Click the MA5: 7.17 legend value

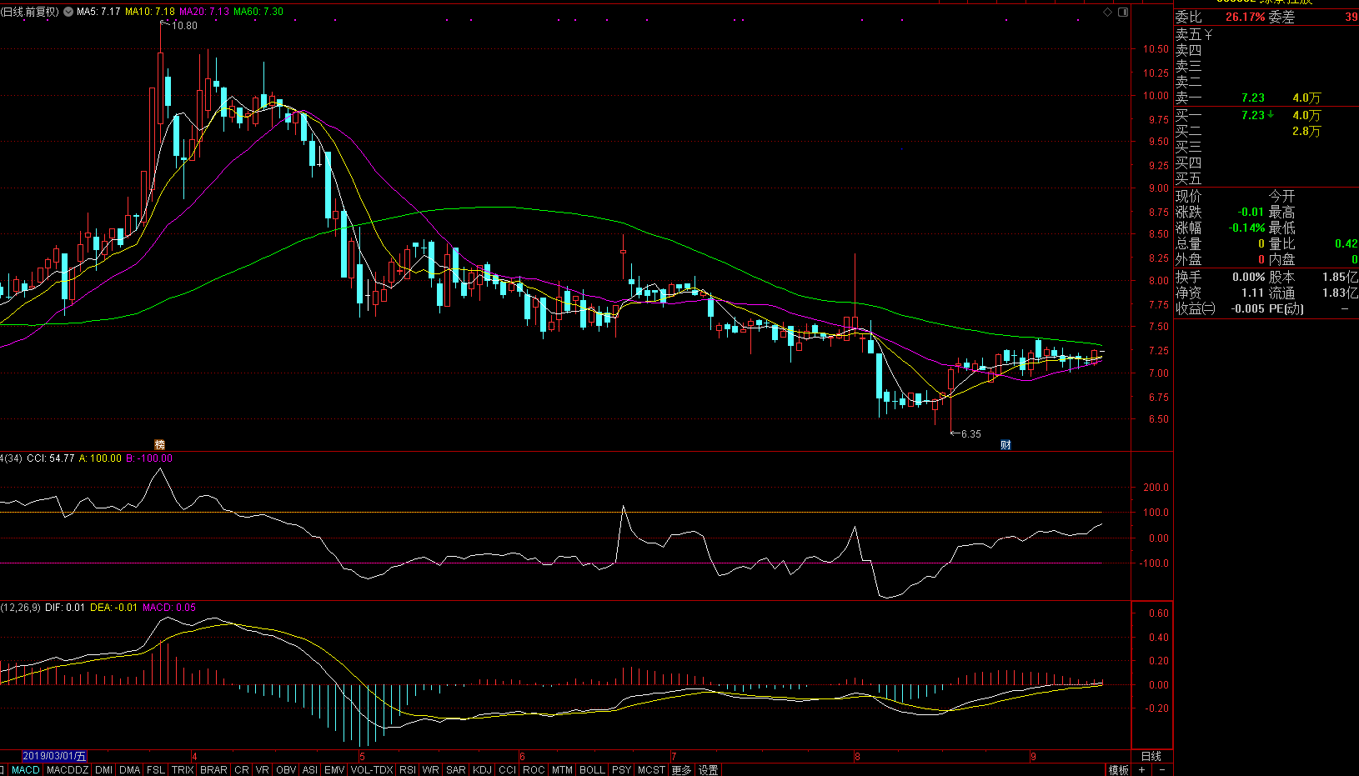[x=98, y=12]
